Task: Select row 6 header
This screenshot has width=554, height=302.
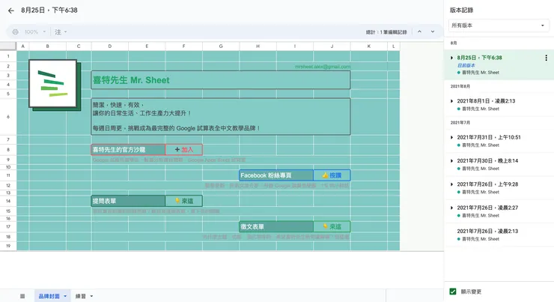Action: pos(8,117)
